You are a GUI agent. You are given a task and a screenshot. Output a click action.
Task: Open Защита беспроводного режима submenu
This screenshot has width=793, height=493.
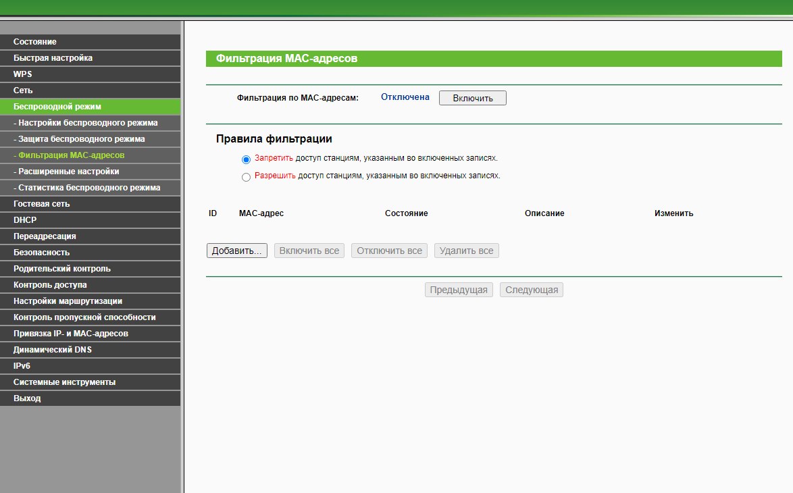click(x=90, y=138)
